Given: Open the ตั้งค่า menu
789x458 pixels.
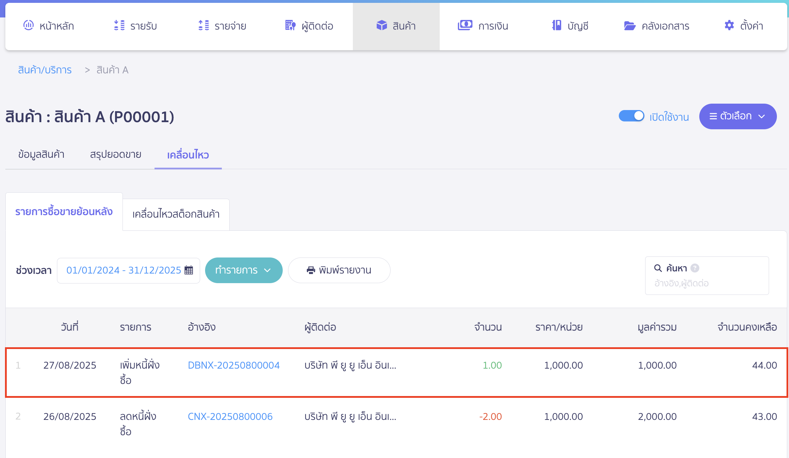Looking at the screenshot, I should click(x=744, y=26).
